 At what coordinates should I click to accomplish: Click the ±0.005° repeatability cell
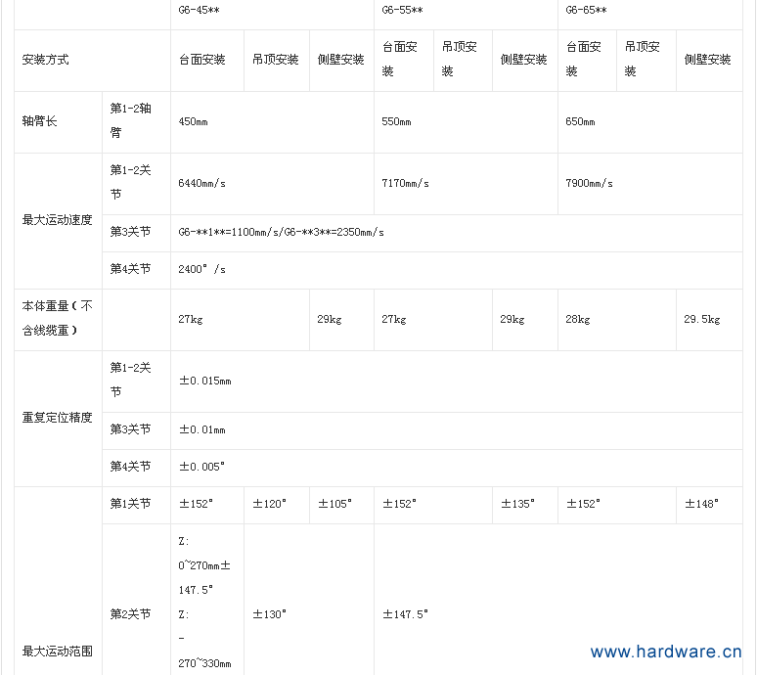(201, 467)
